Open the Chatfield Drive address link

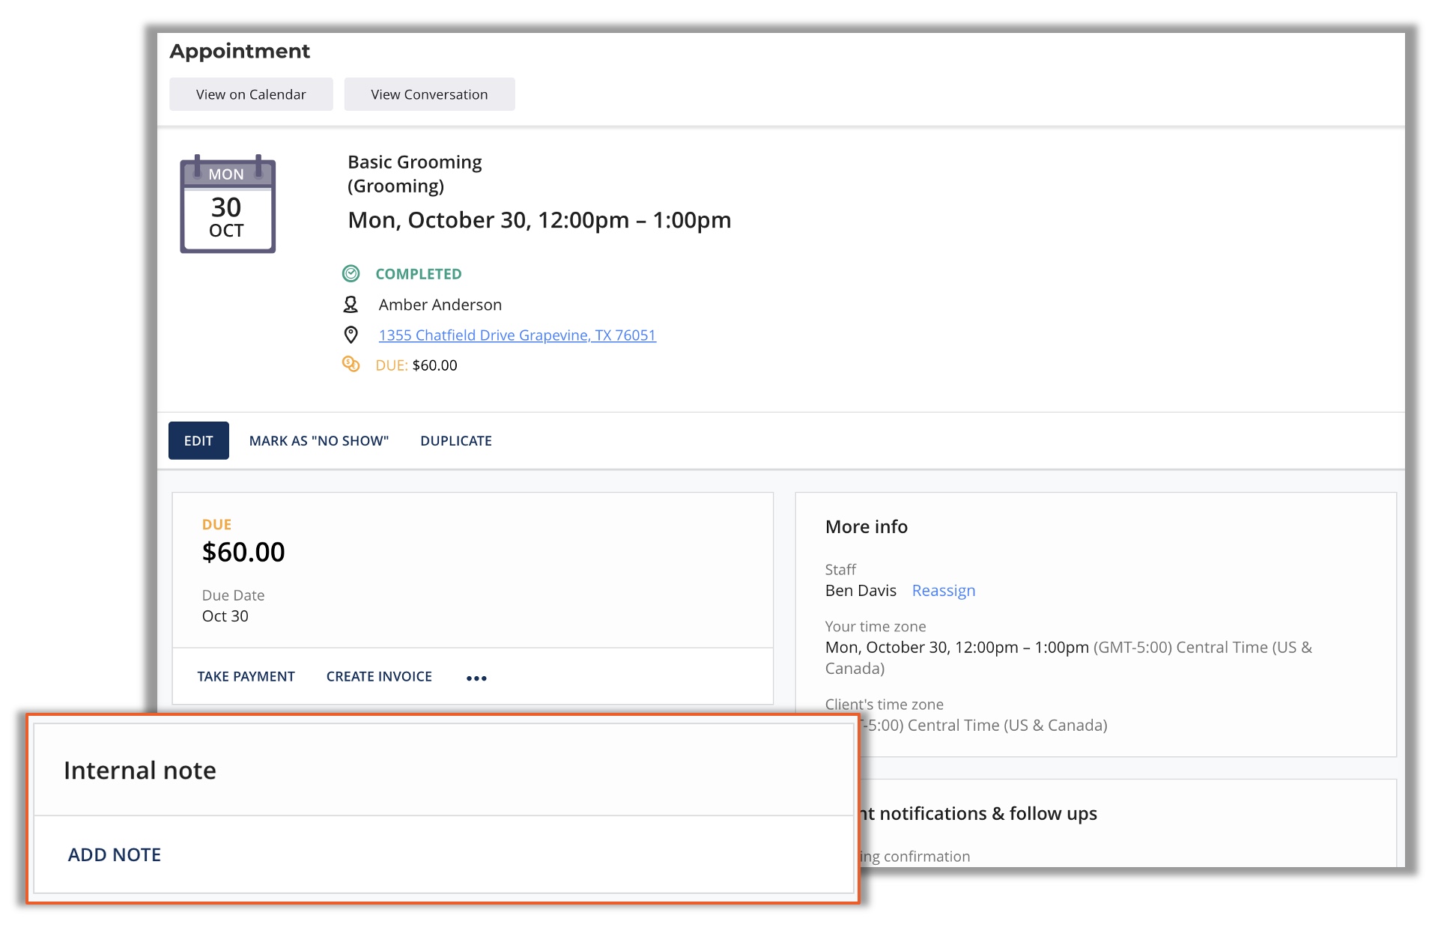(x=517, y=335)
